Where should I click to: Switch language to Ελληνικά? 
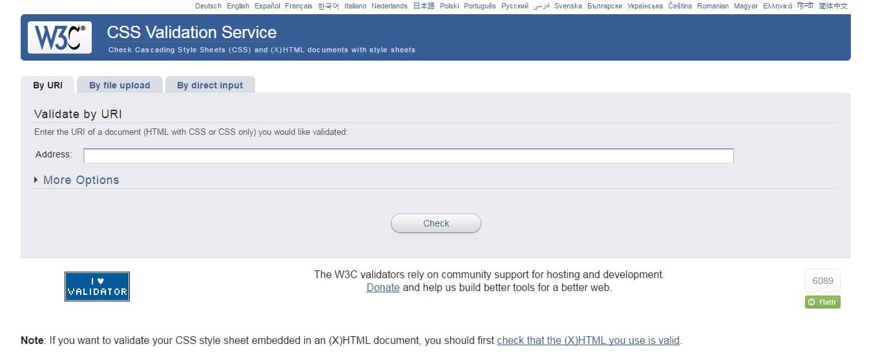click(778, 6)
